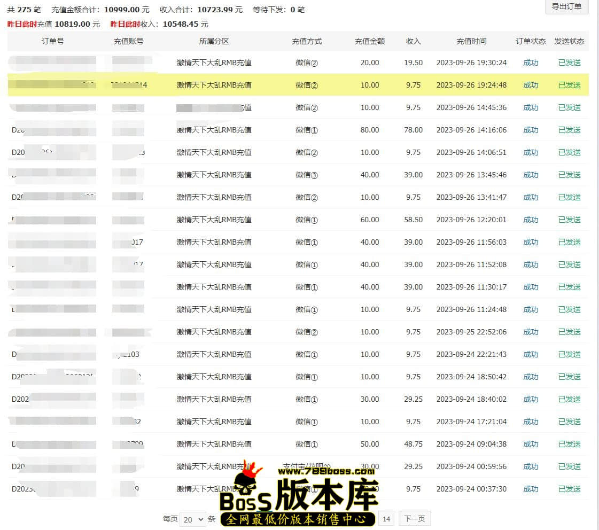Viewport: 599px width, 530px height.
Task: Click the 激情天下大乱RMB充值 partition on first row
Action: (214, 63)
